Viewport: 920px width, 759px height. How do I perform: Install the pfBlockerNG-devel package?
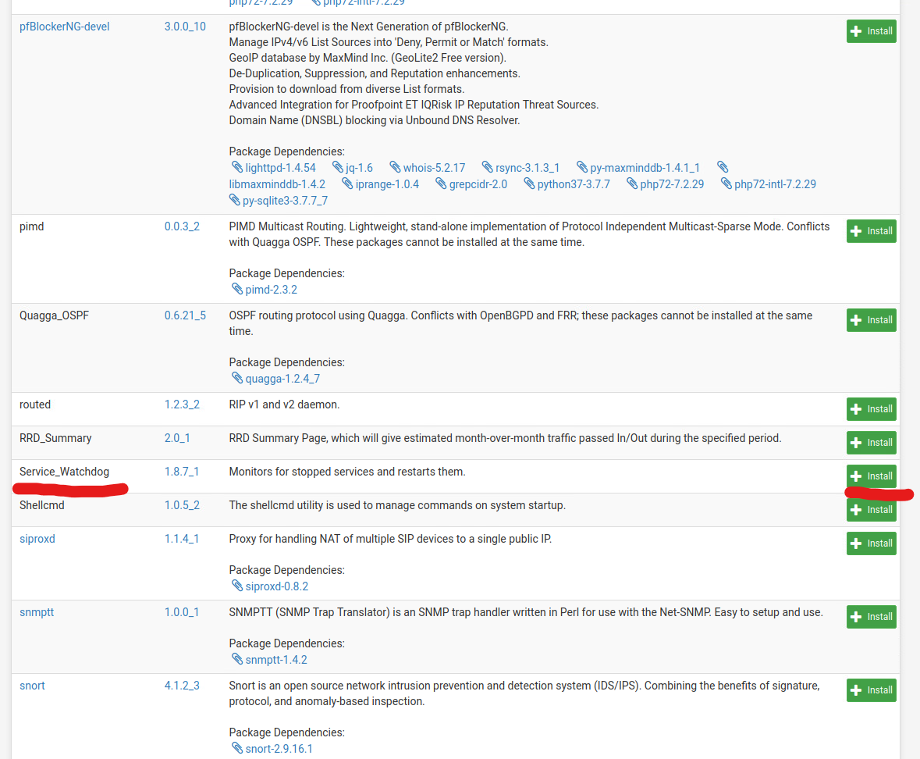[872, 31]
